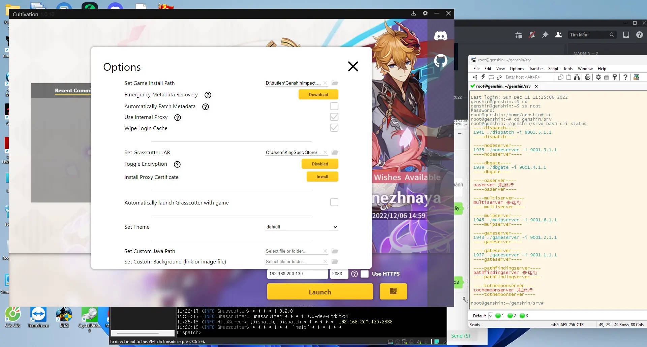The image size is (647, 347).
Task: Launch SecureFX from SecureCRT toolbar
Action: (636, 77)
